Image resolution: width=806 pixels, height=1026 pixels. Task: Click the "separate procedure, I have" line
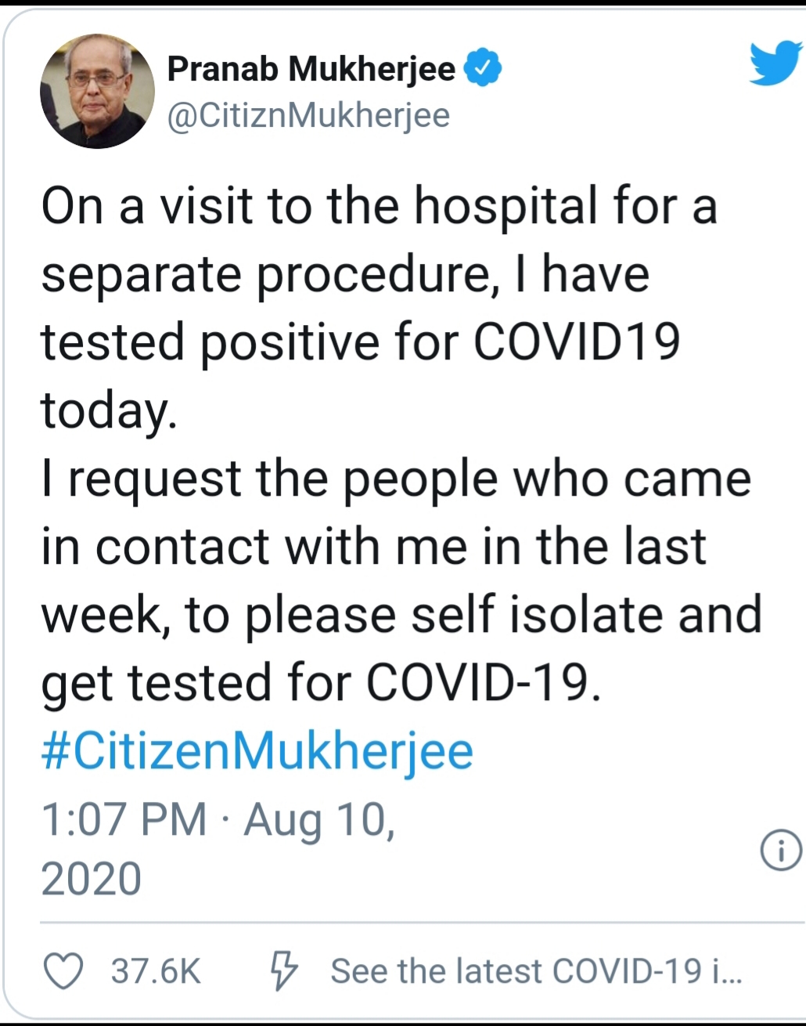(x=345, y=275)
